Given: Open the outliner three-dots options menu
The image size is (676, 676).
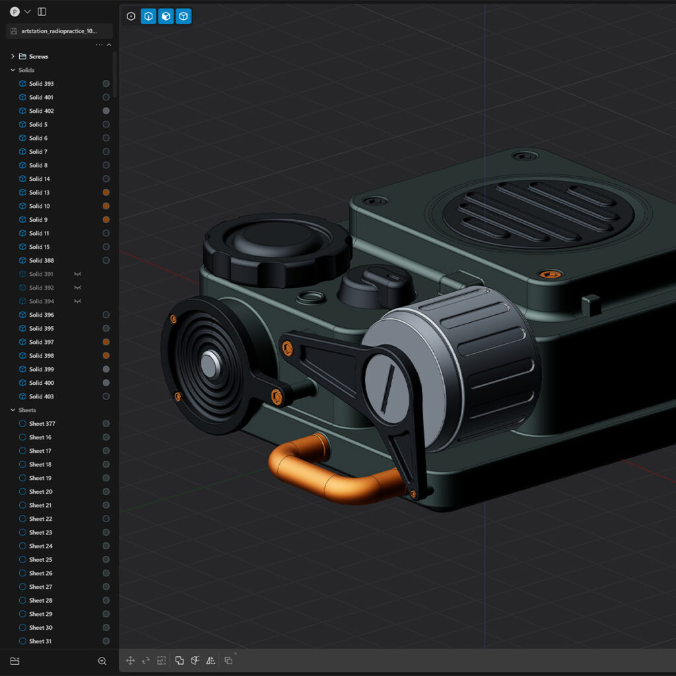Looking at the screenshot, I should pyautogui.click(x=99, y=45).
